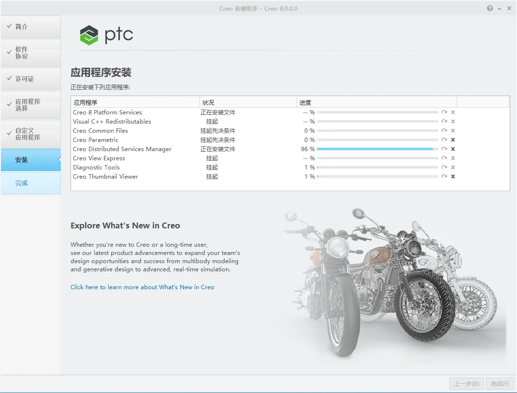517x393 pixels.
Task: Open the What's New in Creo link
Action: point(143,287)
